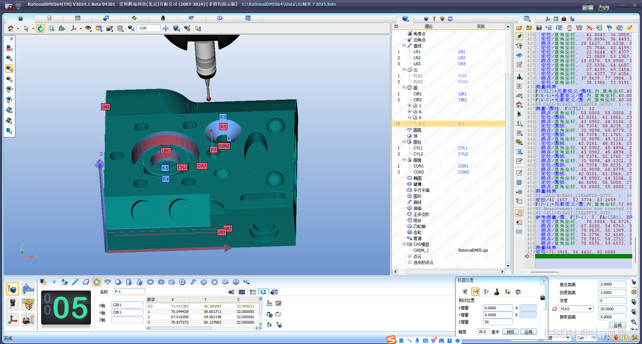This screenshot has height=344, width=642.
Task: Click the home view icon in toolbar
Action: (x=11, y=28)
